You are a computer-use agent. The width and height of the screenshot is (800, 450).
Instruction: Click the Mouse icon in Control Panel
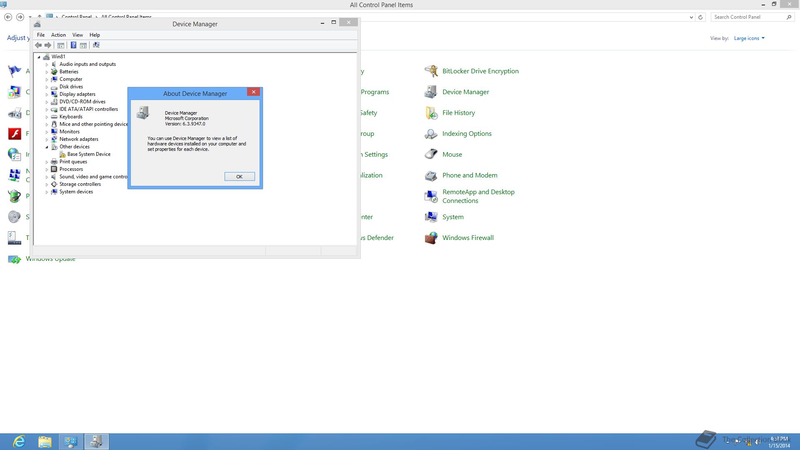pos(431,154)
